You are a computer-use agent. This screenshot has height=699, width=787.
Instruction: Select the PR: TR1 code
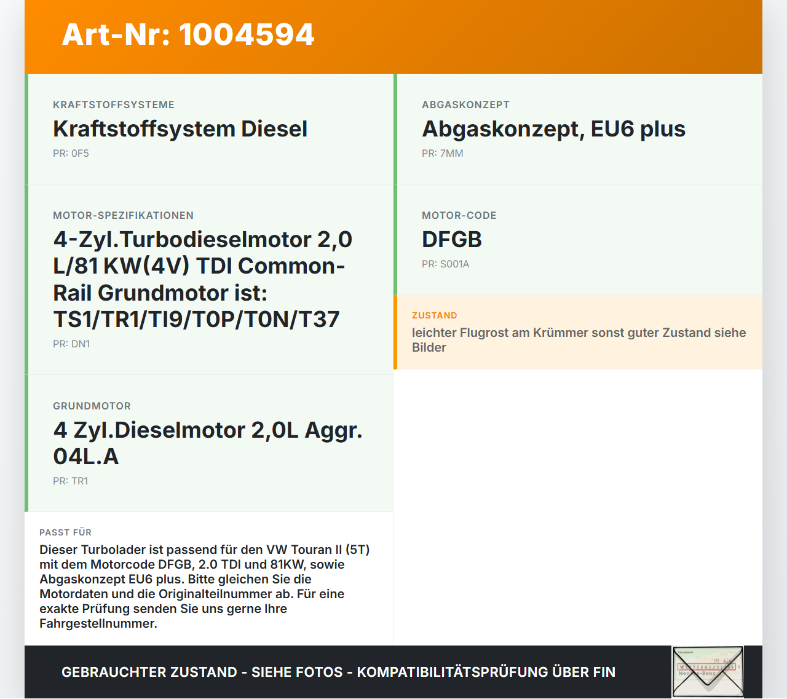(71, 481)
